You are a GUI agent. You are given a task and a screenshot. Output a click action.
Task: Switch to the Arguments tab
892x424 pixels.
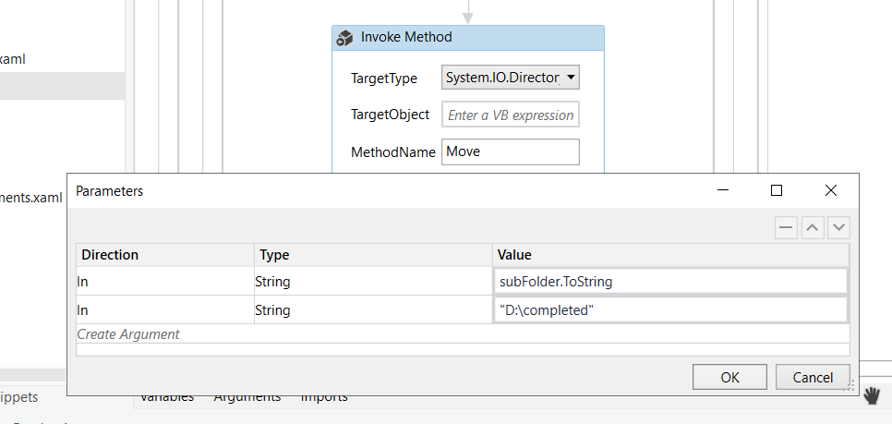pos(247,397)
